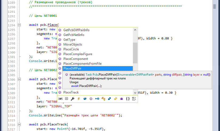Filter IntelliSense by structures orange icon
This screenshot has height=131, width=220.
116,99
